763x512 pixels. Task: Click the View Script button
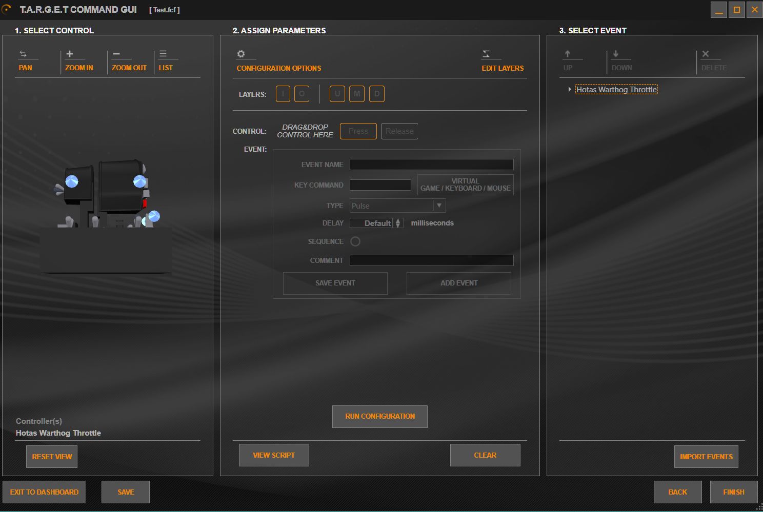274,455
